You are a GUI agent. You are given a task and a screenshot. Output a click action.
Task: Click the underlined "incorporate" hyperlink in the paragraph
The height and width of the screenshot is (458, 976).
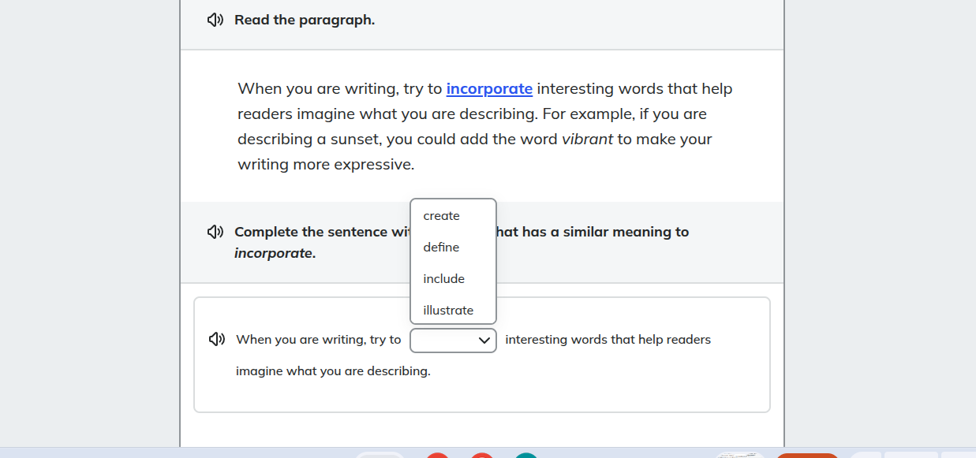click(489, 88)
